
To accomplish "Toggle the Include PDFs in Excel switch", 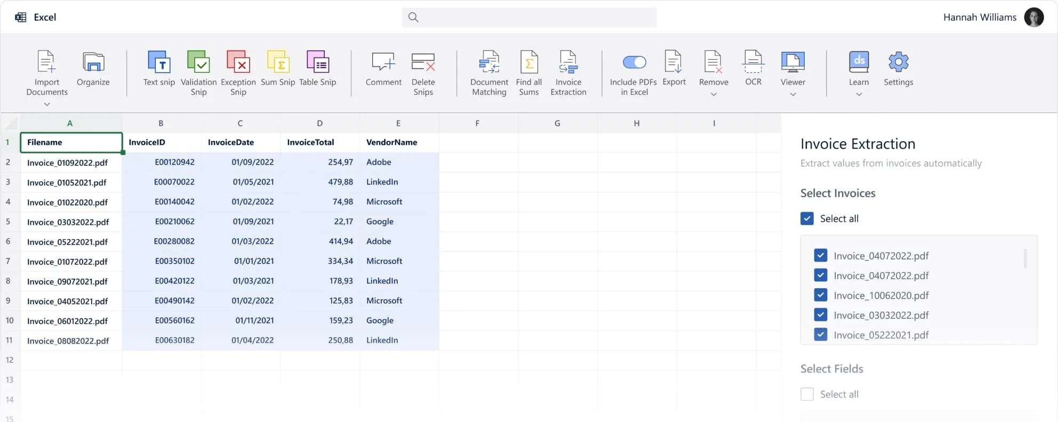I will click(634, 62).
